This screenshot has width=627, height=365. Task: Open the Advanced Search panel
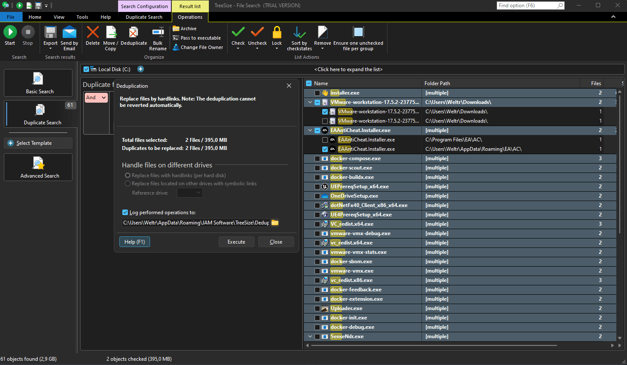38,167
